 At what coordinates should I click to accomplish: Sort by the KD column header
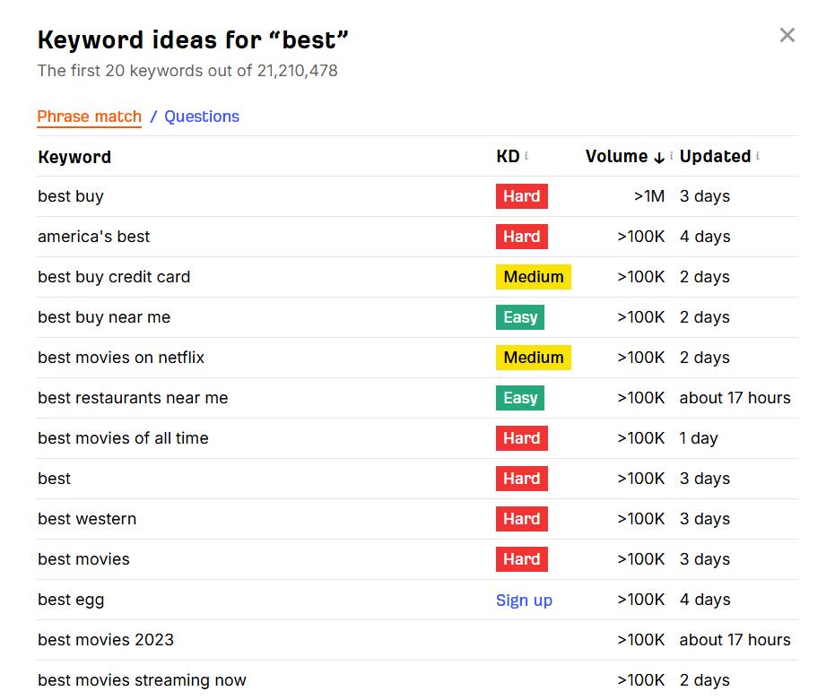506,156
